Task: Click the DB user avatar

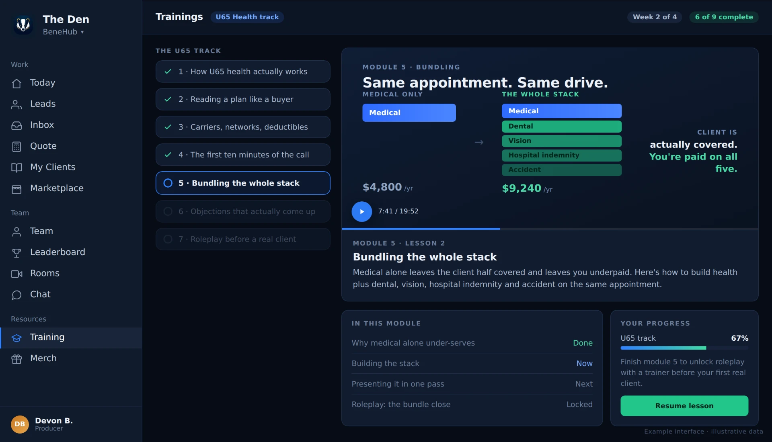Action: [20, 424]
